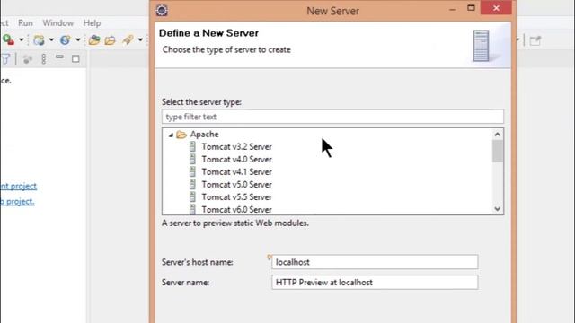The width and height of the screenshot is (575, 323).
Task: Open the Run menu
Action: [25, 22]
